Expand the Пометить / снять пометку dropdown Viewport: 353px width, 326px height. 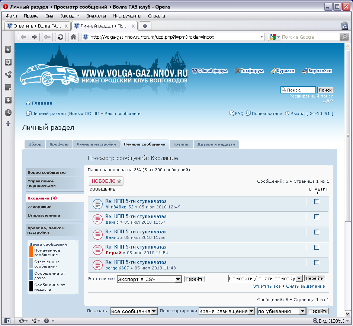[299, 278]
